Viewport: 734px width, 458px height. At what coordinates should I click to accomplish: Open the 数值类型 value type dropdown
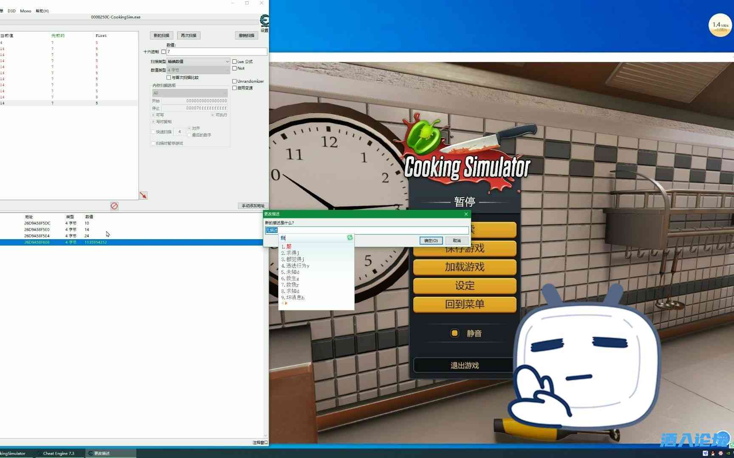point(198,70)
